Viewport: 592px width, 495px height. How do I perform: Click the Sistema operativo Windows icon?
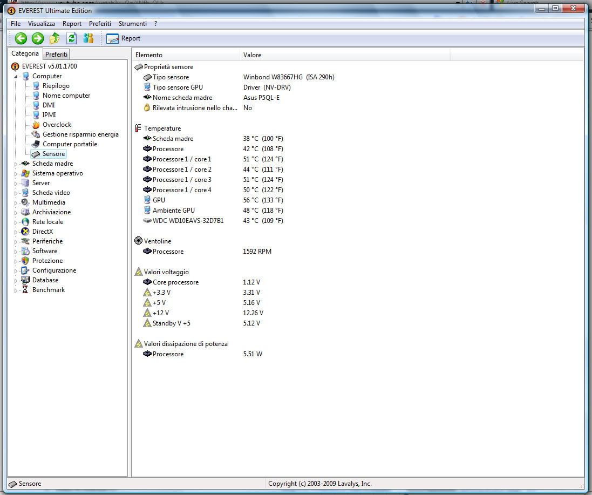point(25,173)
